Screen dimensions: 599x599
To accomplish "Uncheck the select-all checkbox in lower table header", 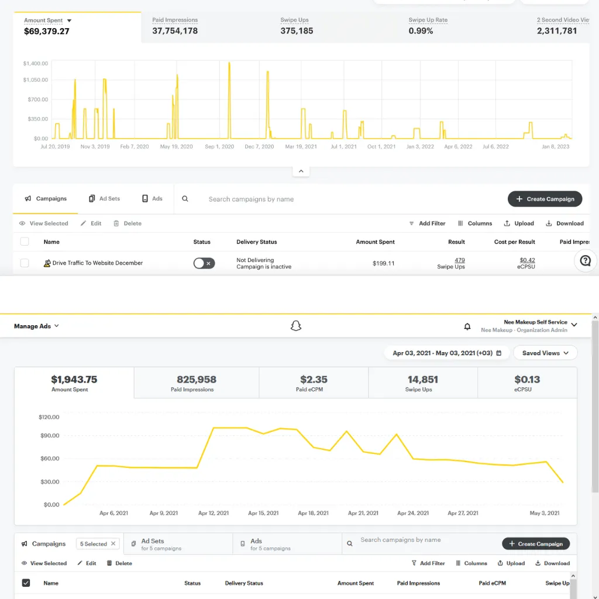I will [26, 583].
